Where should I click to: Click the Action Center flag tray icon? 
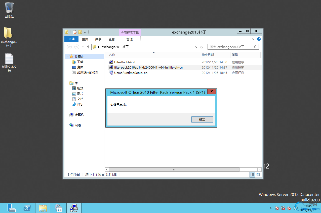coord(277,208)
